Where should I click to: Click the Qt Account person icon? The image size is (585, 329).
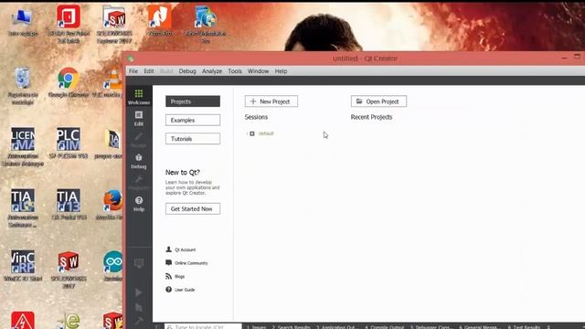[x=168, y=249]
